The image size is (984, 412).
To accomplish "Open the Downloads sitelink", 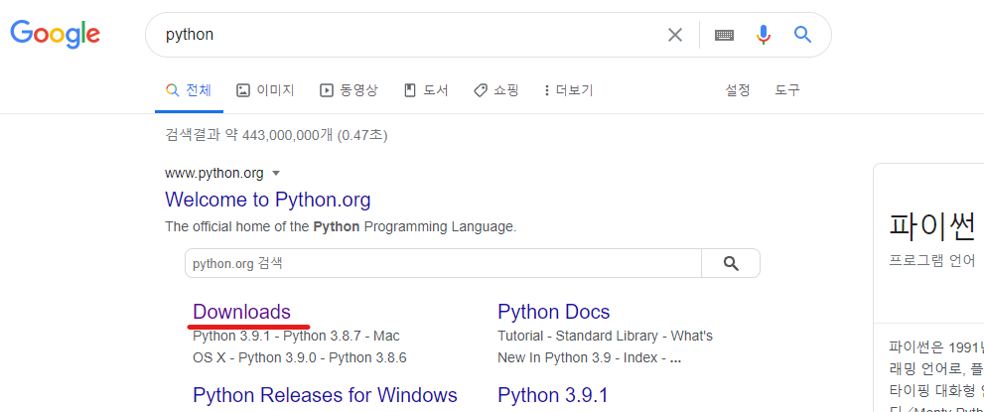I will [x=241, y=312].
